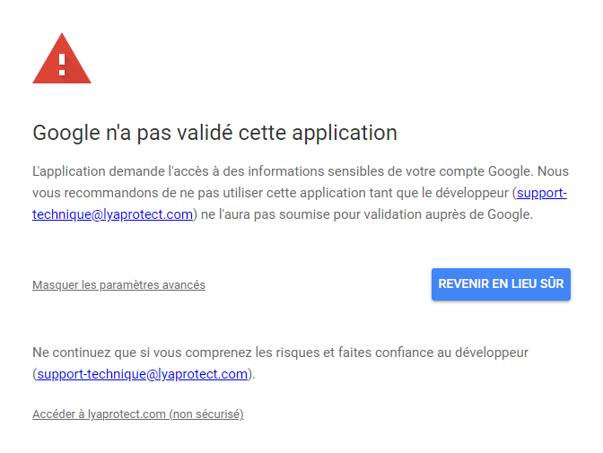The width and height of the screenshot is (603, 453).
Task: Click "technique@lyaprotect.com" on the paragraph's third line
Action: pyautogui.click(x=113, y=214)
